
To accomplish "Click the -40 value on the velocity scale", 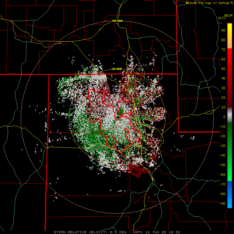I will 222,155.
